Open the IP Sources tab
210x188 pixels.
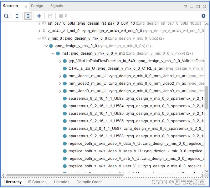click(x=37, y=182)
